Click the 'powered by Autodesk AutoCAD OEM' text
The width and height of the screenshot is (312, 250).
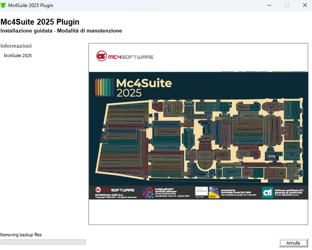[238, 192]
